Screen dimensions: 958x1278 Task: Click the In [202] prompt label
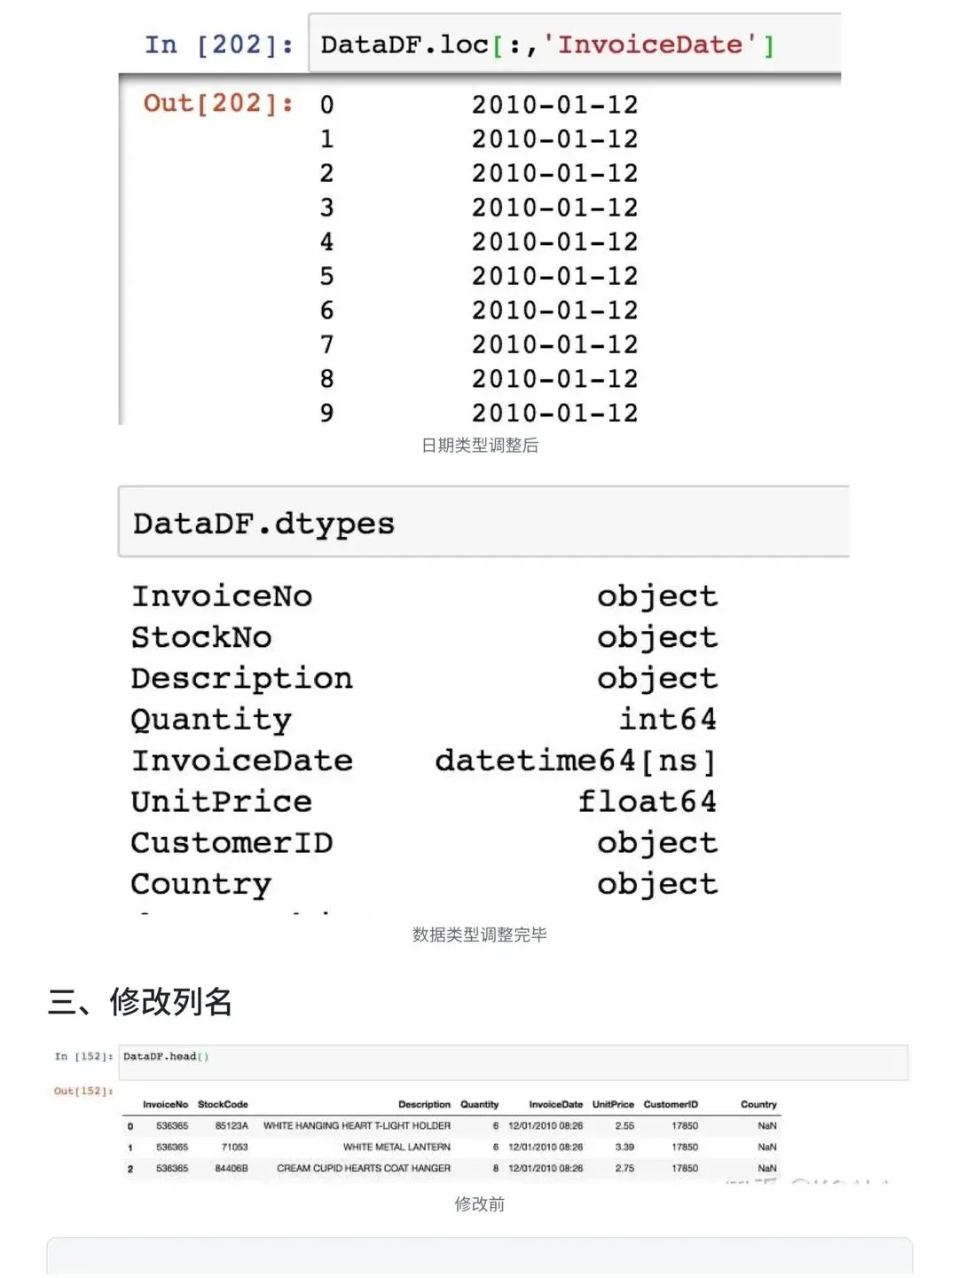click(x=218, y=44)
